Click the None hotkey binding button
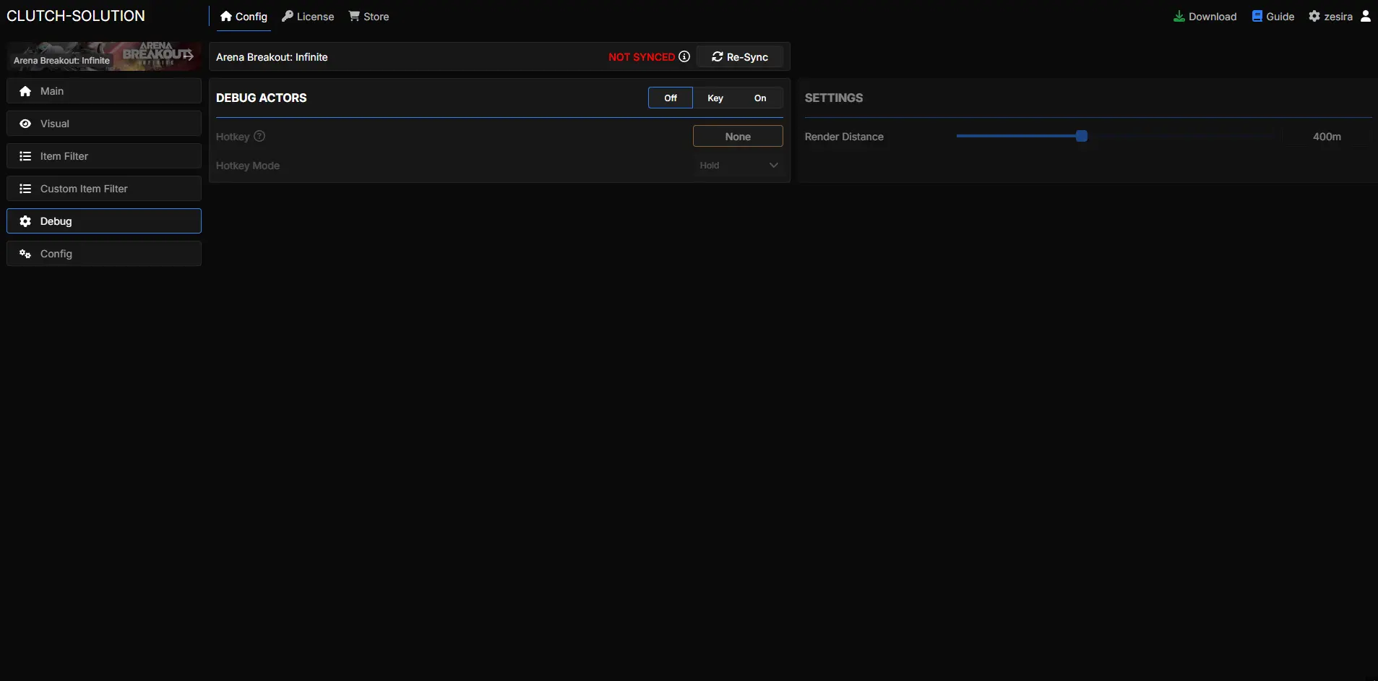Screen dimensions: 1378x681 click(738, 137)
